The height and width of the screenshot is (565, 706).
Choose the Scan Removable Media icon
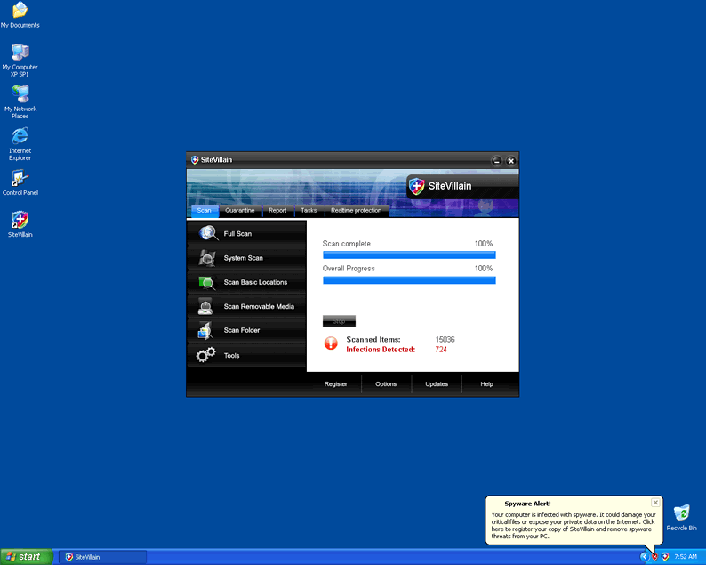point(206,306)
